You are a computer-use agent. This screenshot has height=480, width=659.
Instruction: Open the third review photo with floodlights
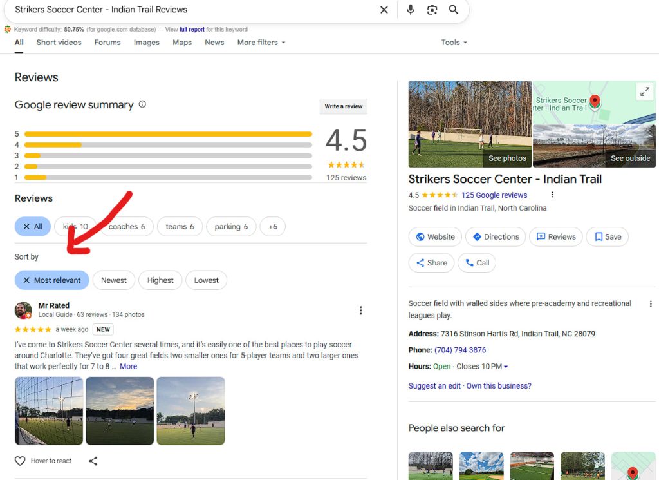(x=190, y=410)
